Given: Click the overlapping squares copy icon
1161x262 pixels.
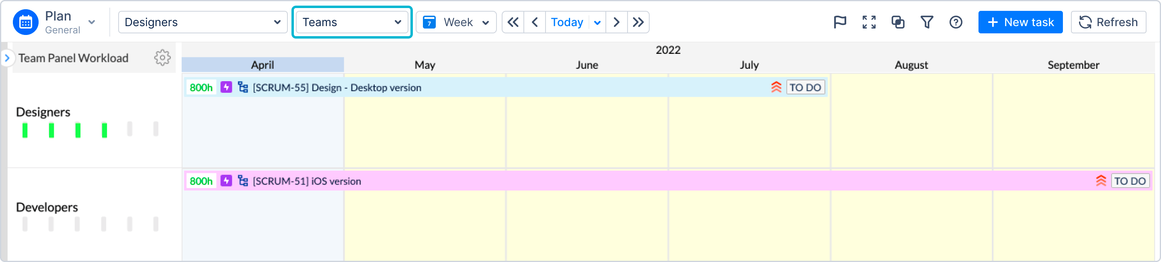Looking at the screenshot, I should pyautogui.click(x=897, y=22).
